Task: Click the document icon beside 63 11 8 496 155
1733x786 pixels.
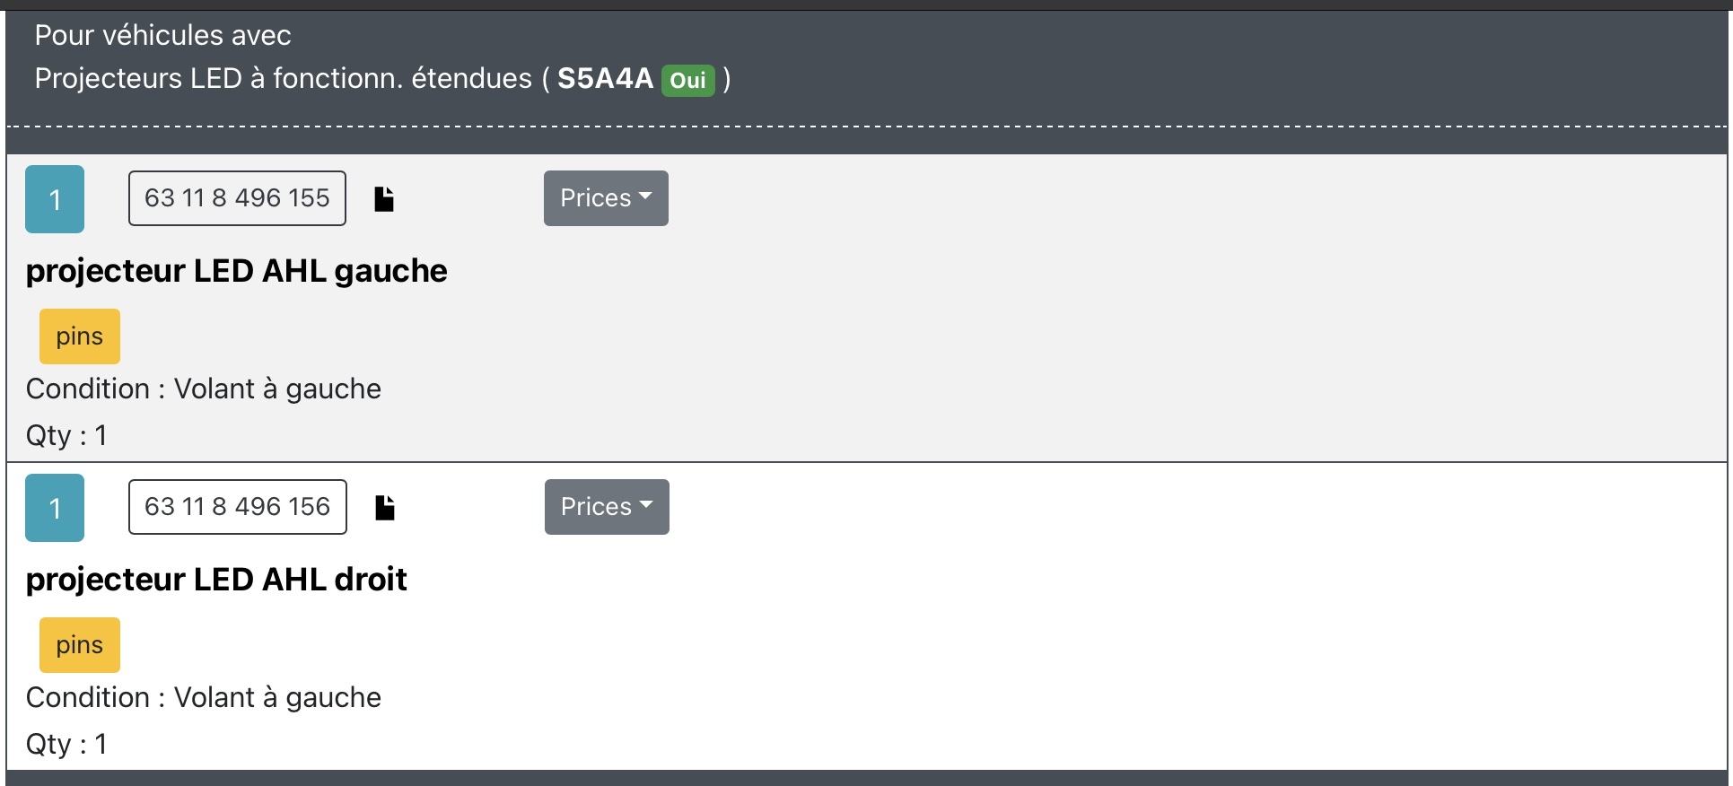Action: [384, 198]
